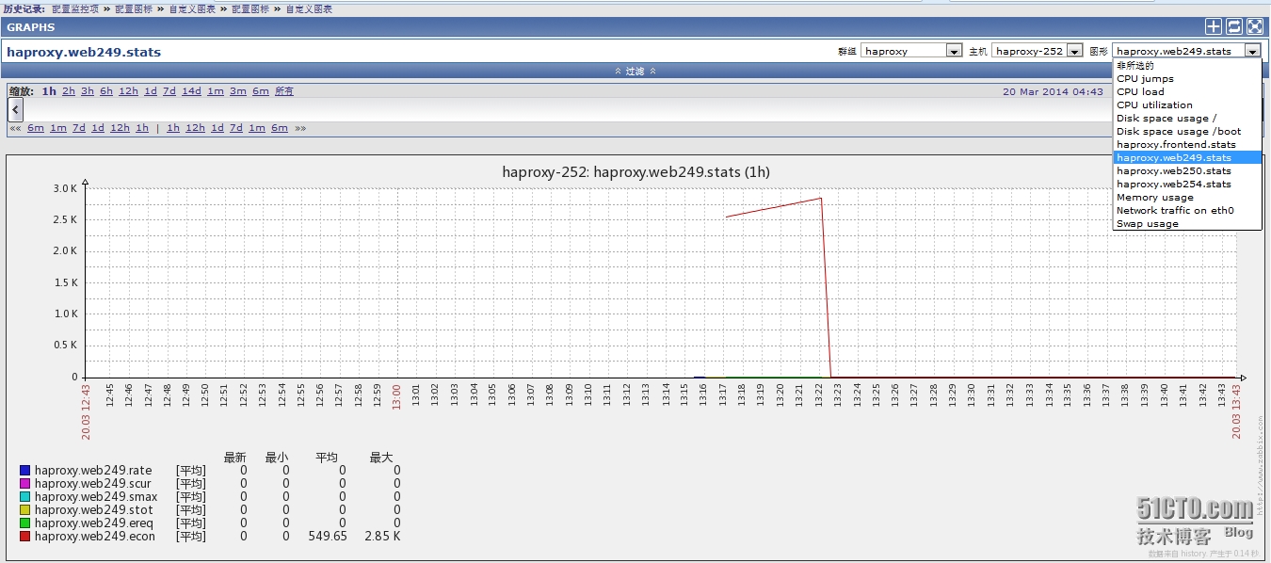This screenshot has height=563, width=1271.
Task: Set zoom to 3m
Action: (x=238, y=91)
